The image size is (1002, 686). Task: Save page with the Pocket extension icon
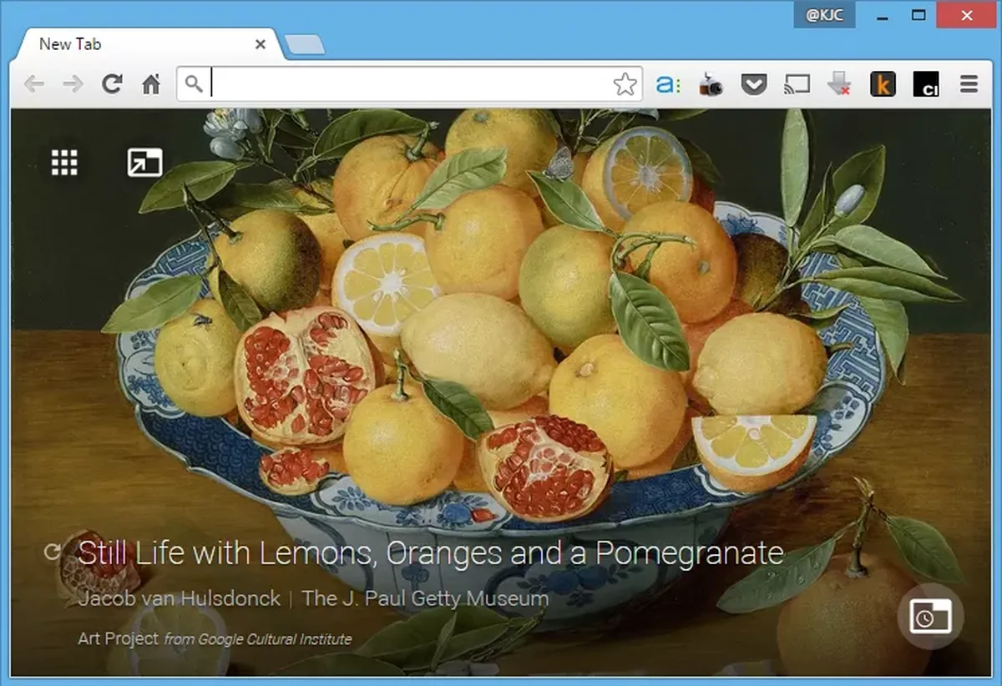tap(754, 84)
